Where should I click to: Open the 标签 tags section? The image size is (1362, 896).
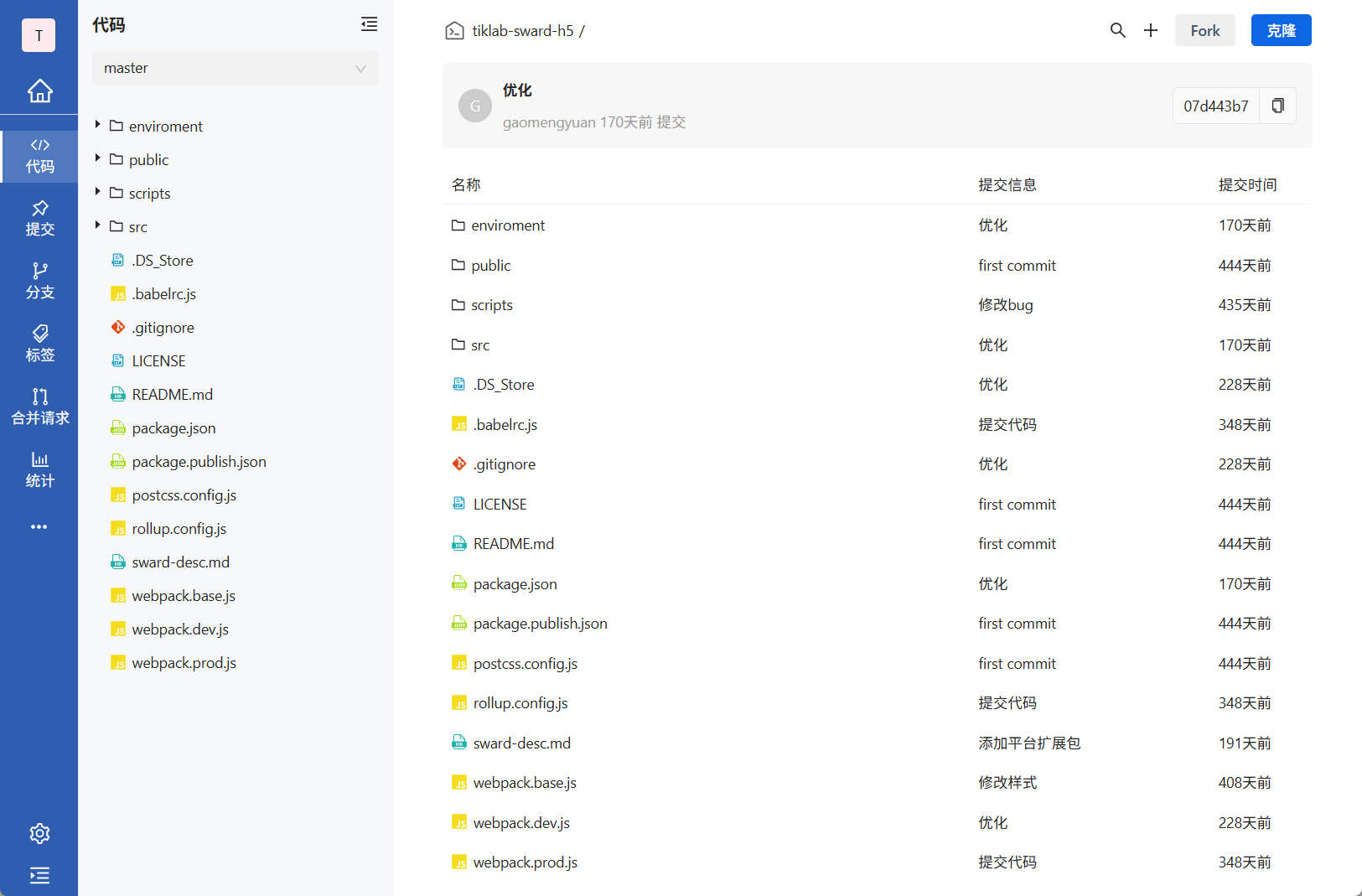pyautogui.click(x=39, y=344)
